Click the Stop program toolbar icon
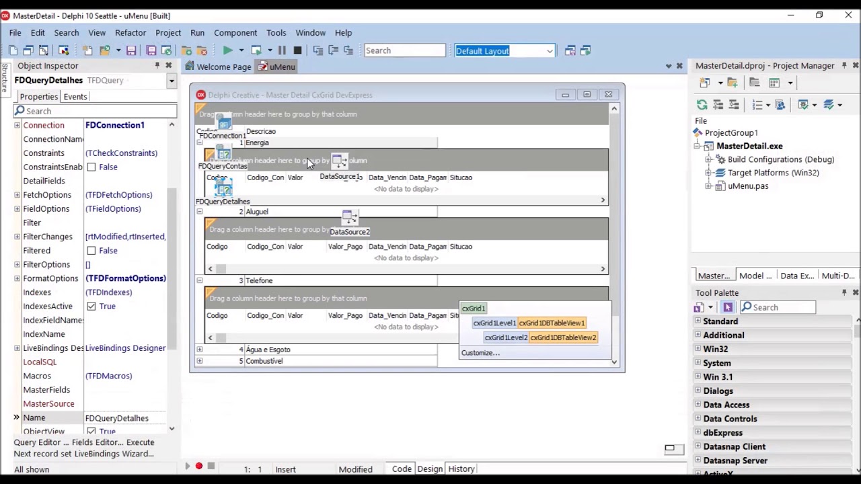This screenshot has width=861, height=484. tap(297, 50)
